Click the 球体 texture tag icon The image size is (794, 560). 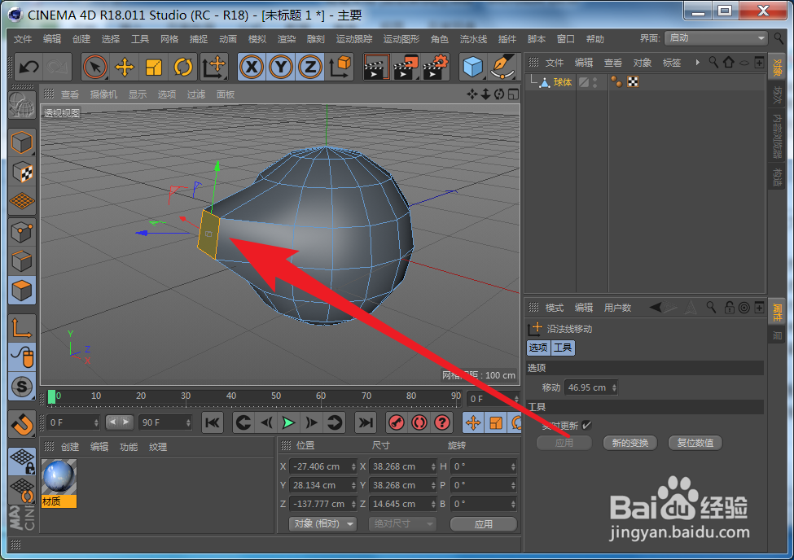pyautogui.click(x=633, y=82)
